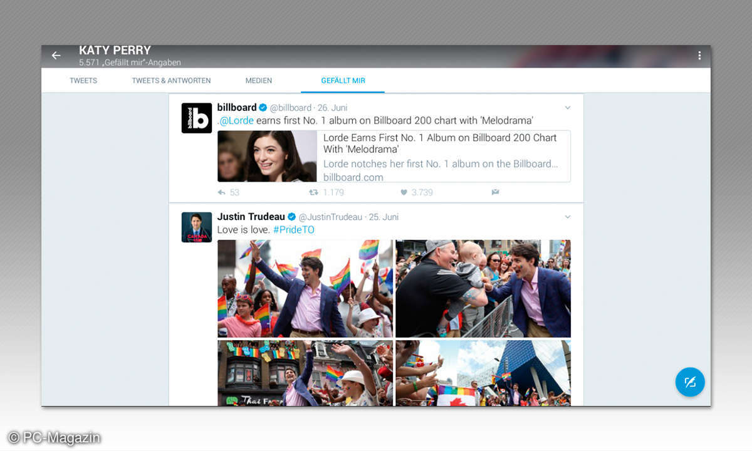This screenshot has width=752, height=451.
Task: Click the @JustinTrudeau handle
Action: click(330, 217)
